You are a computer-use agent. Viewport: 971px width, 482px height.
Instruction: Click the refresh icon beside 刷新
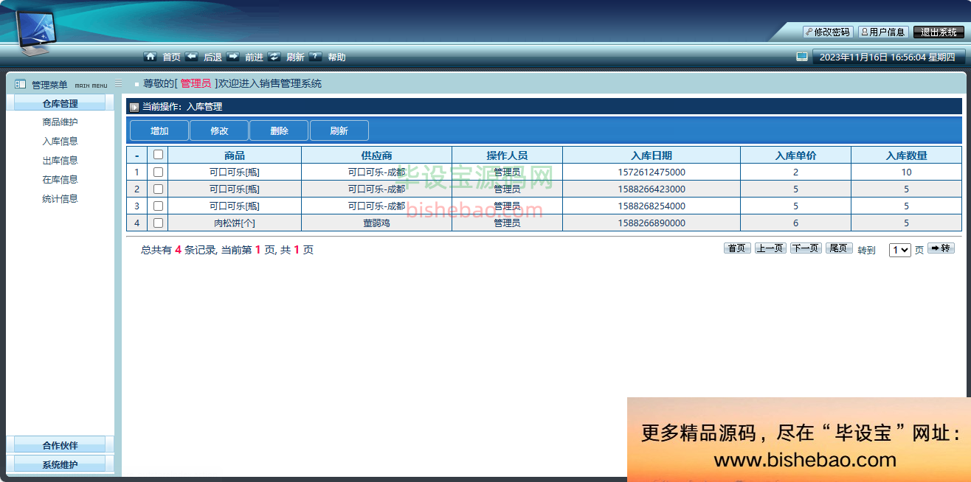(274, 57)
